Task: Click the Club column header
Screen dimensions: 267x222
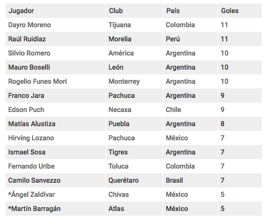Action: tap(116, 11)
